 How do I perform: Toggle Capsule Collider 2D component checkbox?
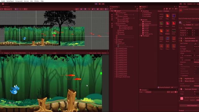click(183, 41)
